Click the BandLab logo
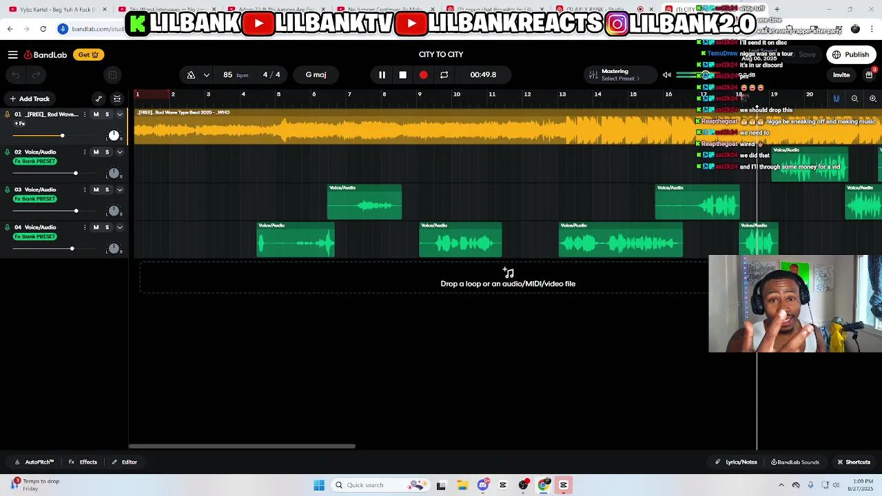This screenshot has height=496, width=882. pos(44,54)
